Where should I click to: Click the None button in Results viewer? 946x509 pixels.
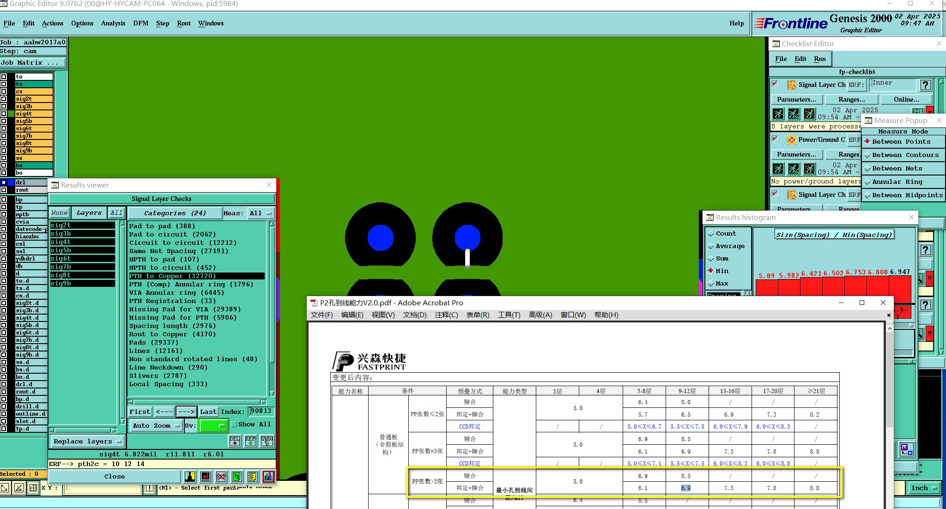click(60, 213)
